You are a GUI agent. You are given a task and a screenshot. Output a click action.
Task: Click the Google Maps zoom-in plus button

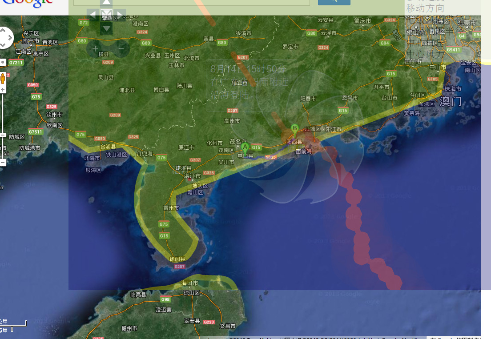pos(3,90)
